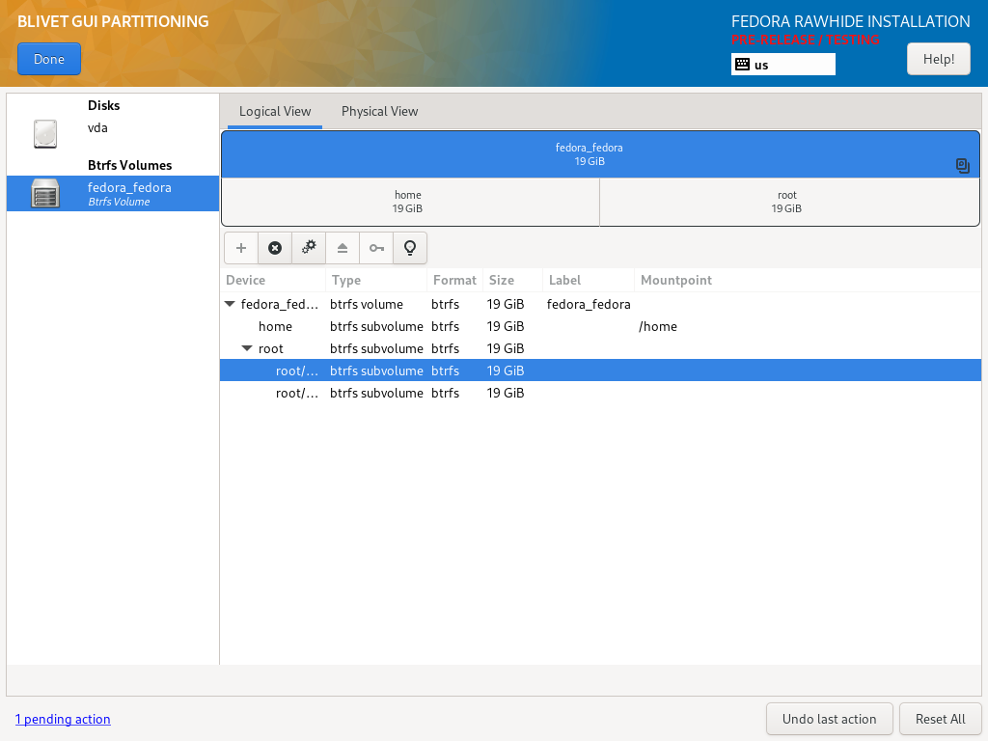
Task: Click the lightbulb info icon
Action: [x=410, y=248]
